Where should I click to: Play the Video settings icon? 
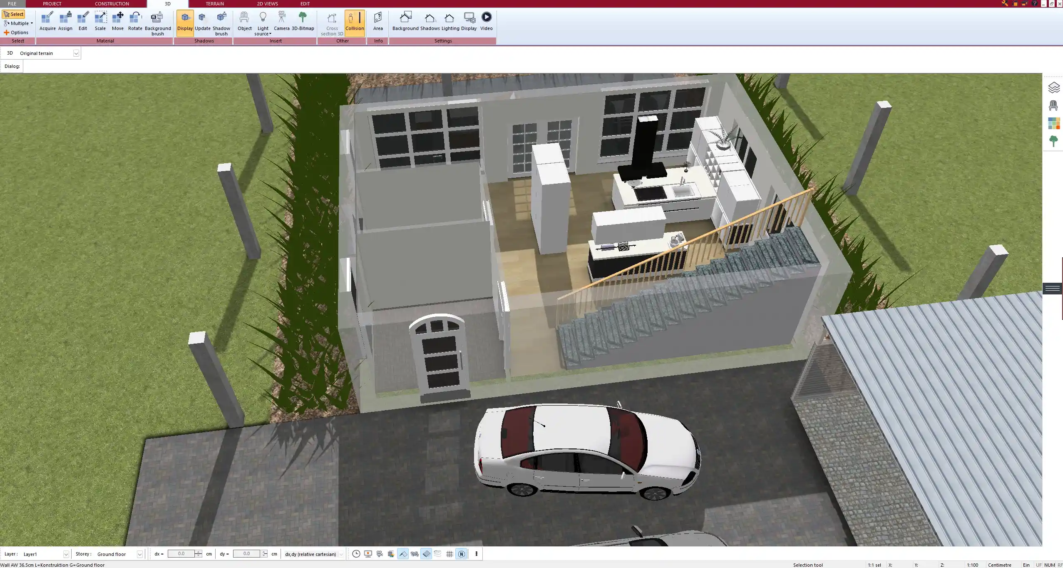(x=486, y=21)
